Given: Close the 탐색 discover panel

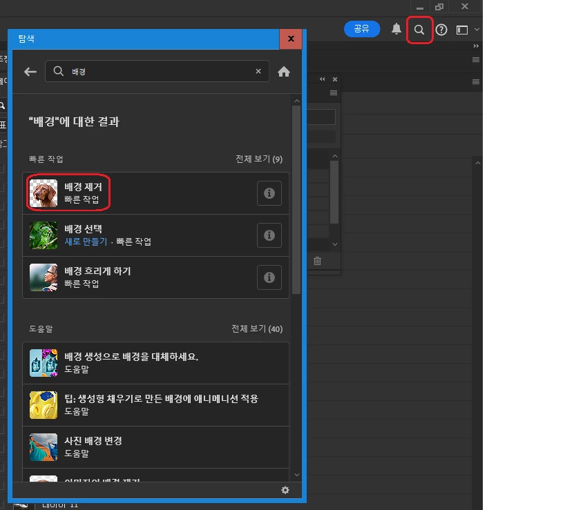Looking at the screenshot, I should click(x=291, y=39).
